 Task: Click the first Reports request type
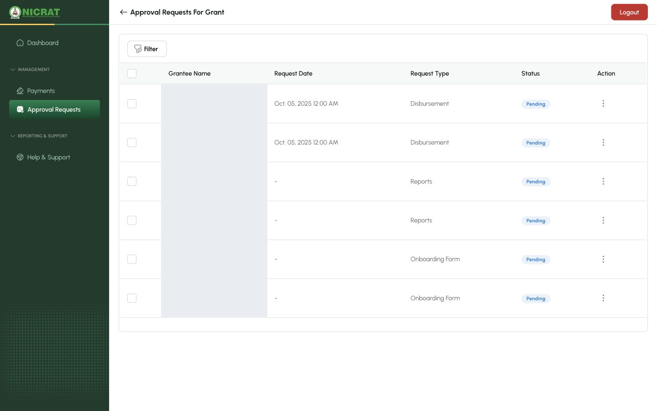[x=421, y=181]
